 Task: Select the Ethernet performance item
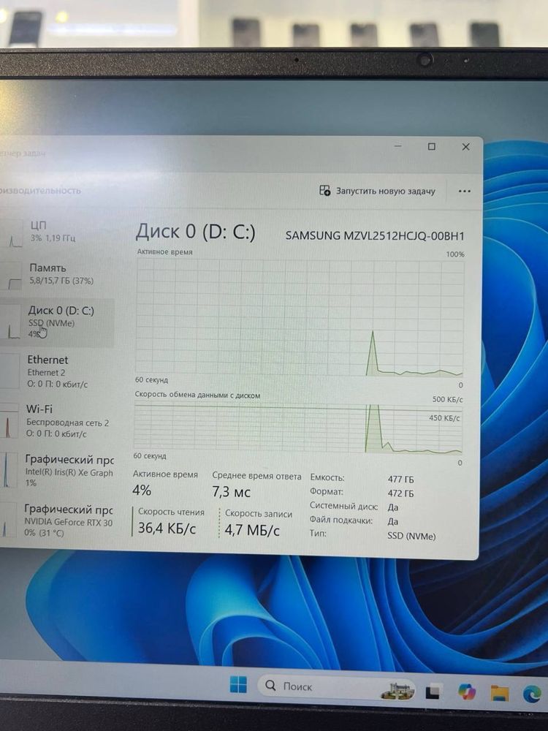pyautogui.click(x=56, y=371)
